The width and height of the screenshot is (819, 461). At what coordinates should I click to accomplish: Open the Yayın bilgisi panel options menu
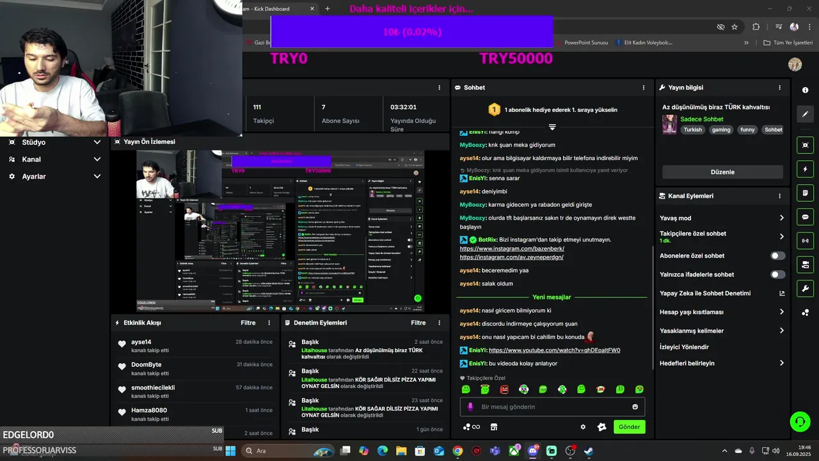click(x=779, y=88)
